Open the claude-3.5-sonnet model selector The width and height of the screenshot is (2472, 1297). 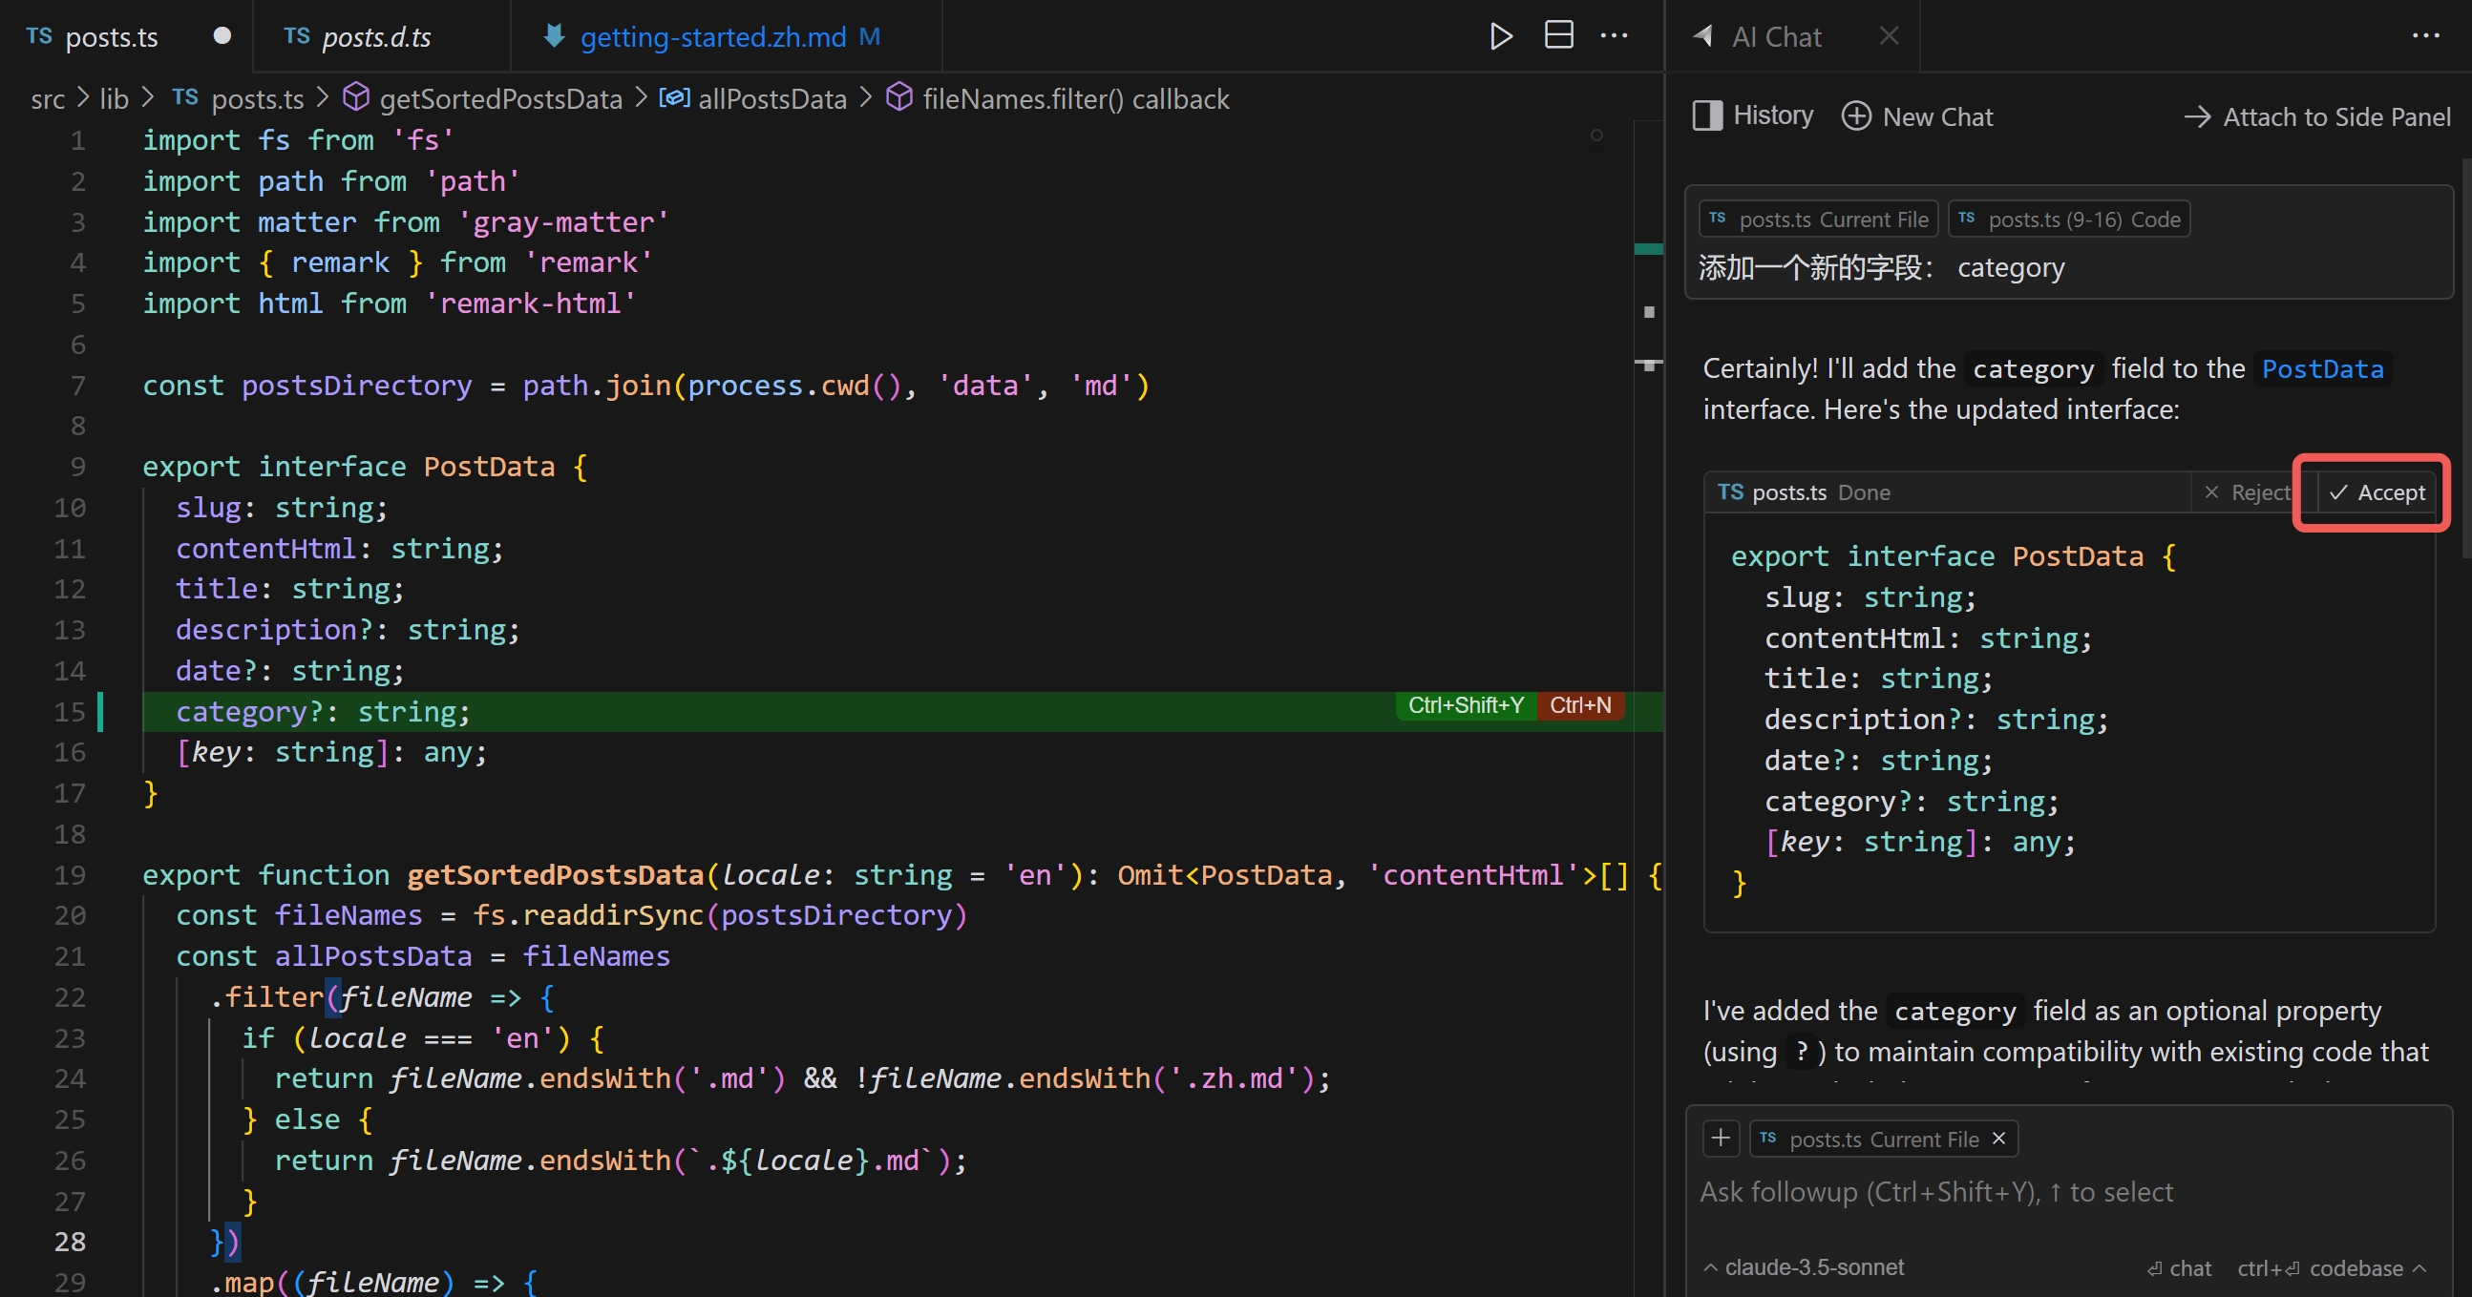click(1804, 1267)
